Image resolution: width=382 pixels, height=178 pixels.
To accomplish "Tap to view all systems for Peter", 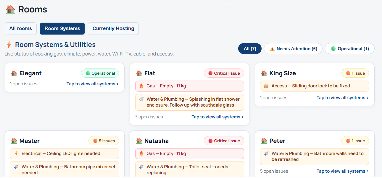I will pyautogui.click(x=343, y=171).
